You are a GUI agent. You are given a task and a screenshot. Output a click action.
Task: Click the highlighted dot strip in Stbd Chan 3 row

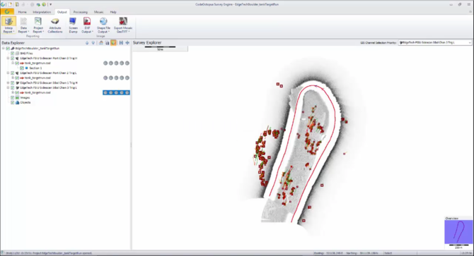point(117,92)
